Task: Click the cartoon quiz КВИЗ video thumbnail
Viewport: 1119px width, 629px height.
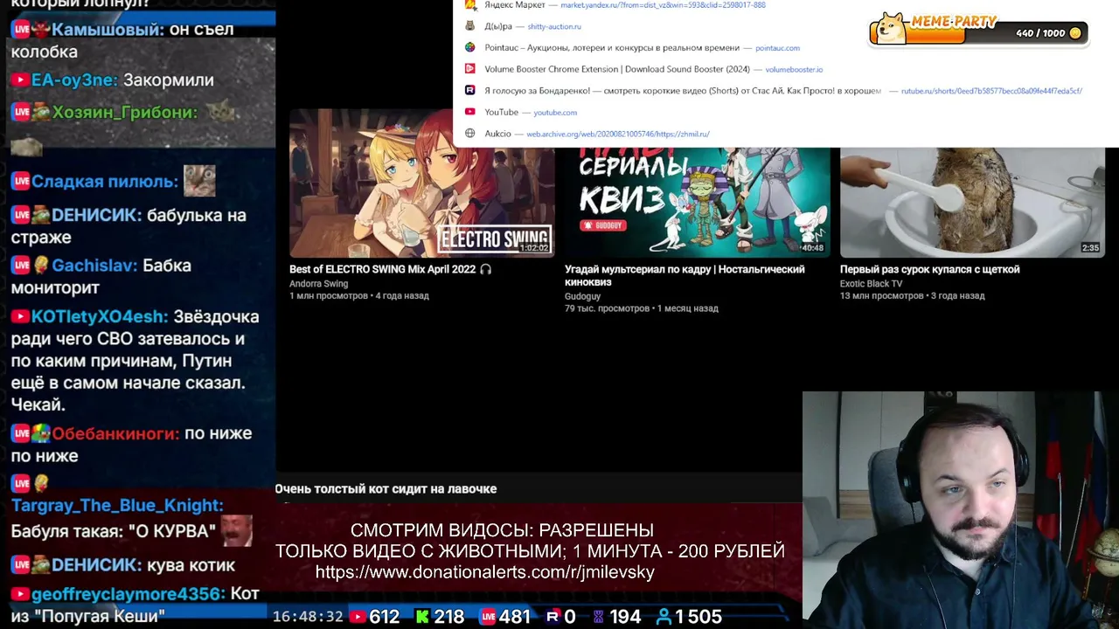Action: pos(697,202)
